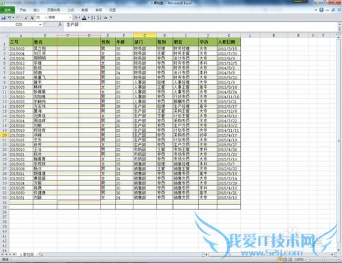Switch to the 审阅 ribbon tab

(98, 10)
